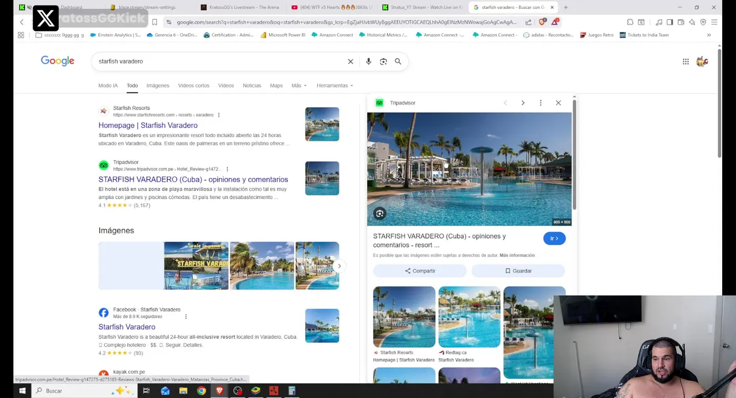Open Task View in taskbar
736x398 pixels.
click(x=146, y=391)
